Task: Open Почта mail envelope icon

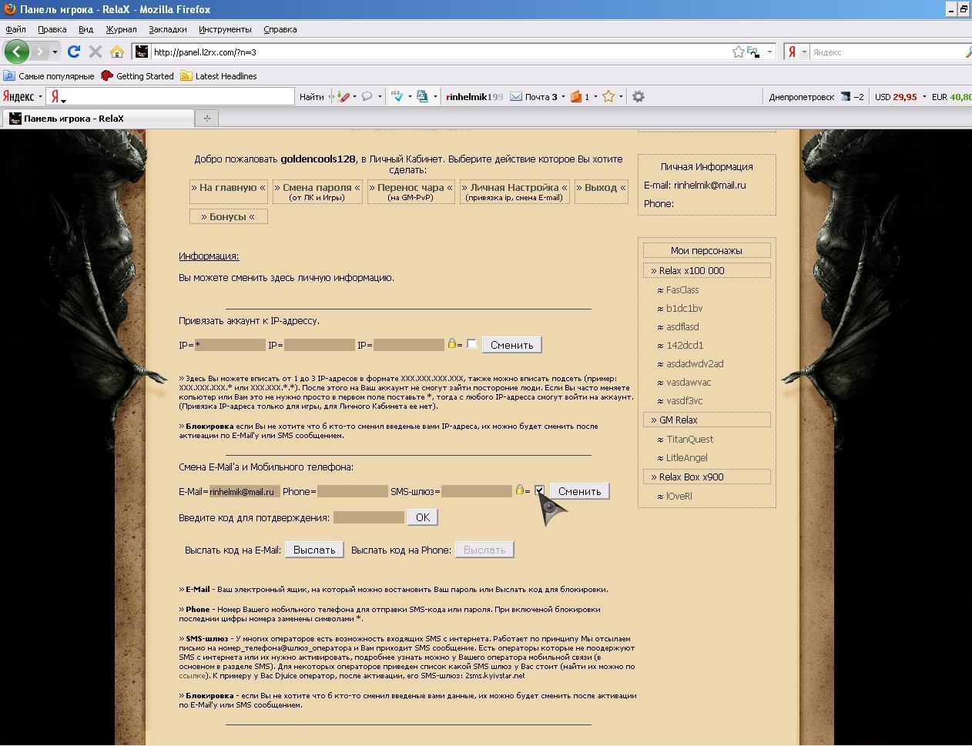Action: [x=516, y=96]
